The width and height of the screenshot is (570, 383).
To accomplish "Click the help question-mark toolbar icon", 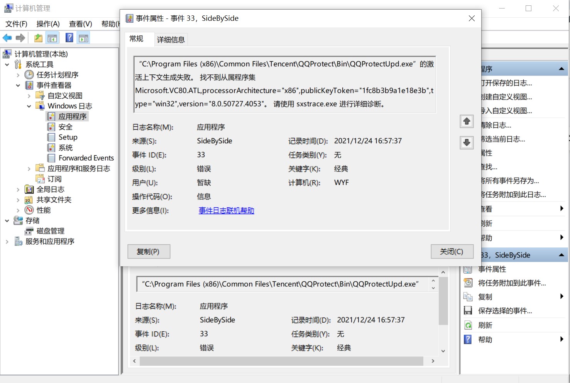I will [69, 37].
